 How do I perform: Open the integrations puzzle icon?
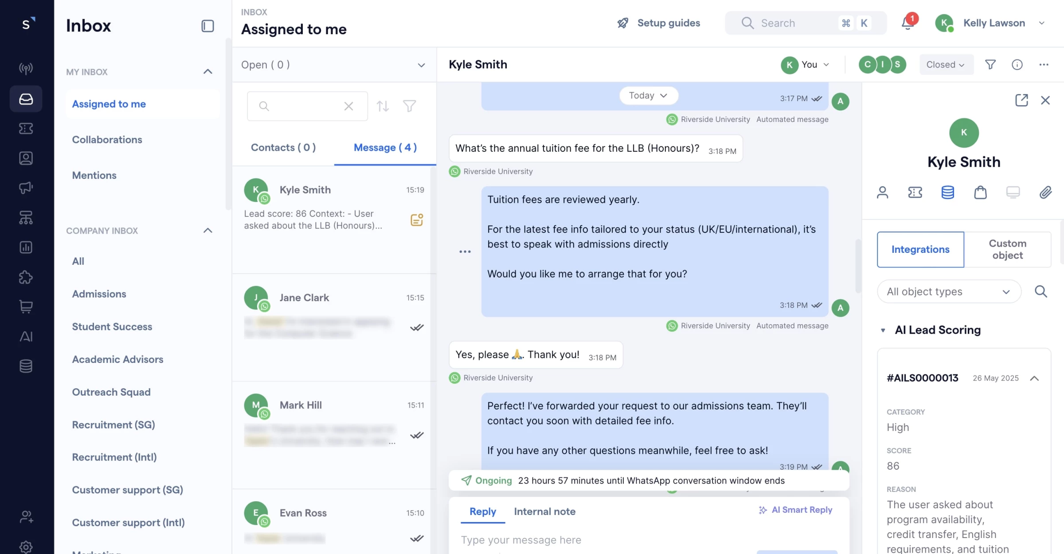[26, 277]
